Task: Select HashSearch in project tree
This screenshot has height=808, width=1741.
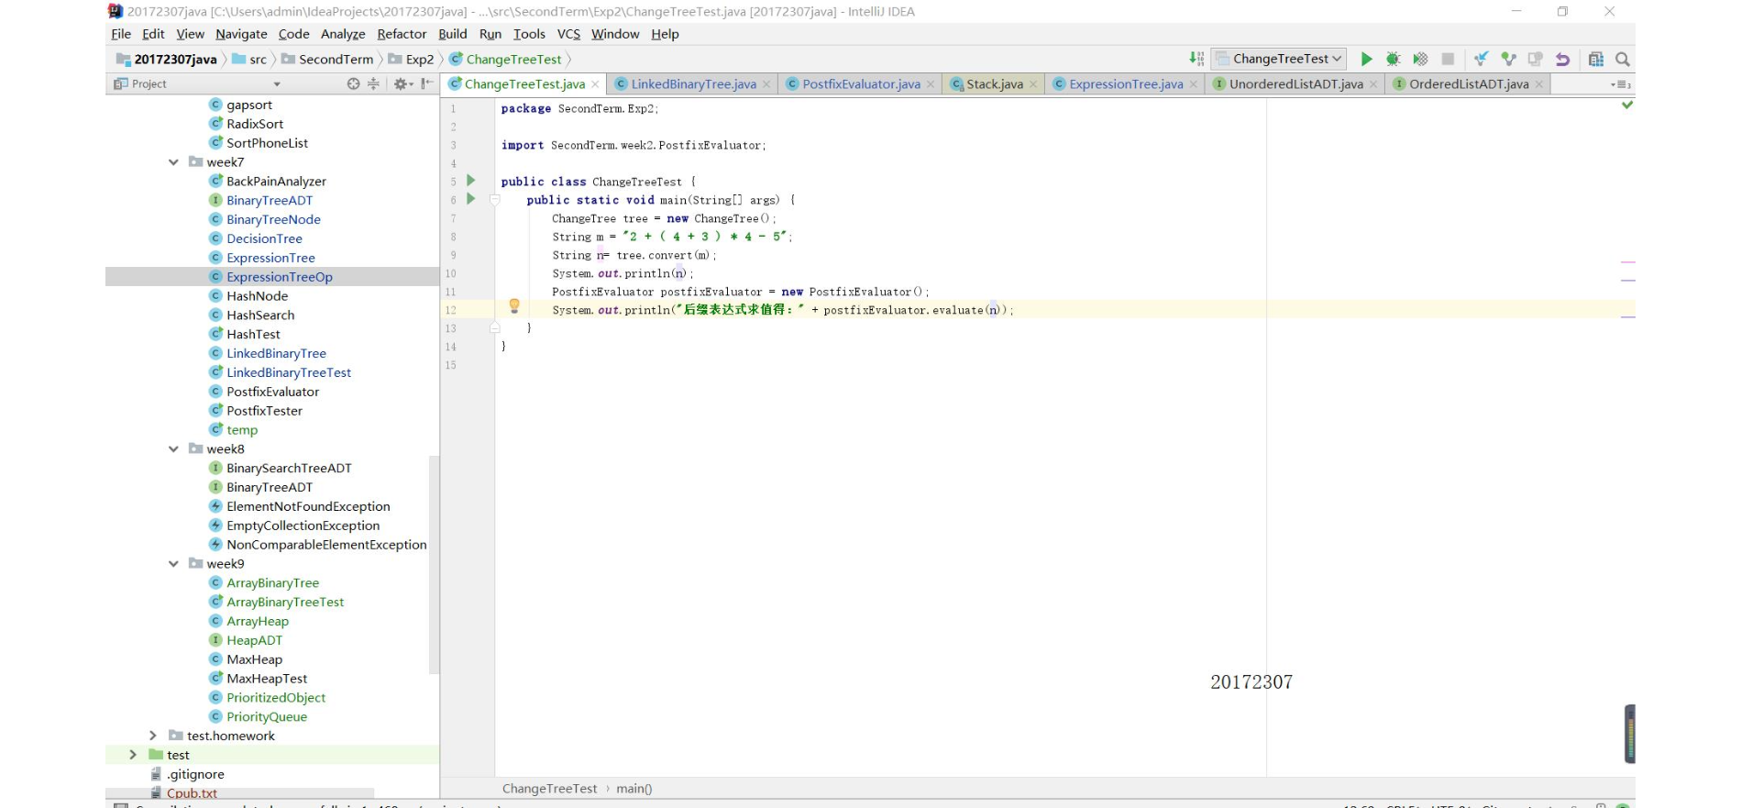Action: click(x=260, y=315)
